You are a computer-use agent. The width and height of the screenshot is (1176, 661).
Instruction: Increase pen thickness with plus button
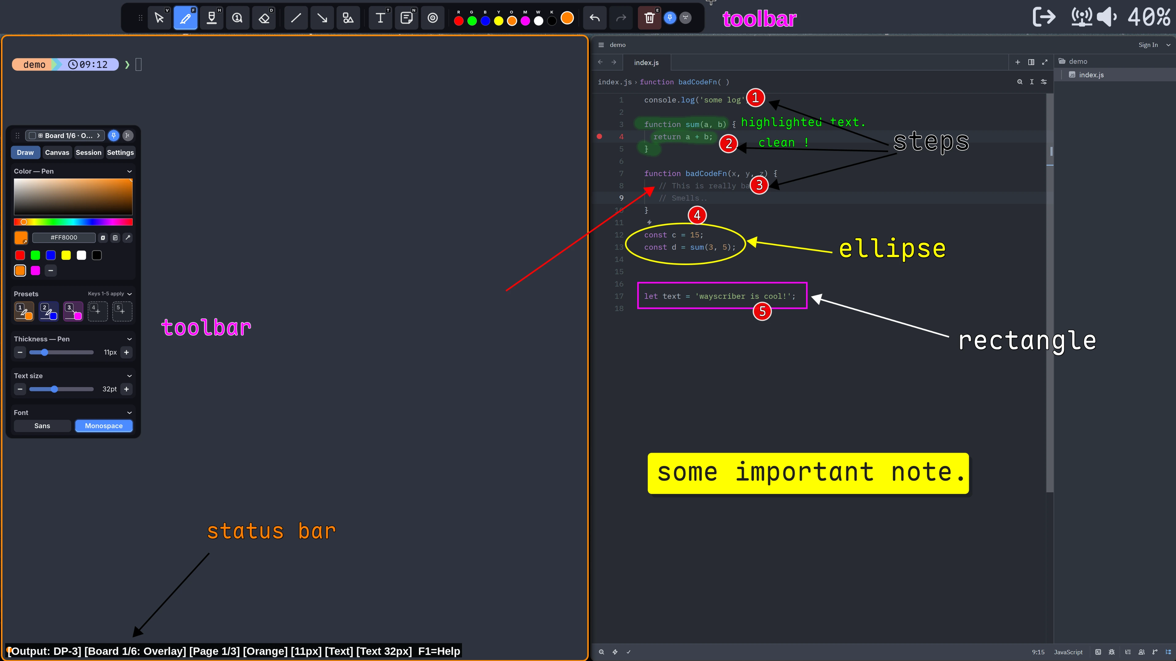point(126,352)
